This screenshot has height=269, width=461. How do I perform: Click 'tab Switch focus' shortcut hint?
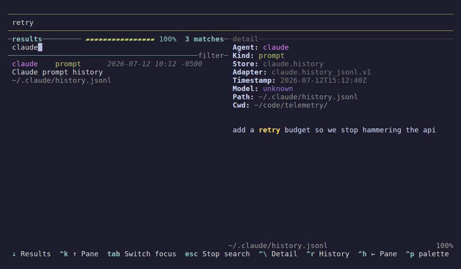141,254
